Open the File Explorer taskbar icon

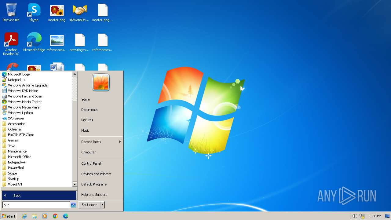[35, 216]
